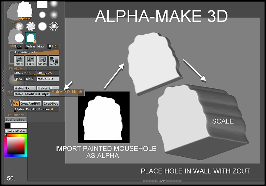Click the Make St button
The image size is (266, 186).
click(x=48, y=88)
